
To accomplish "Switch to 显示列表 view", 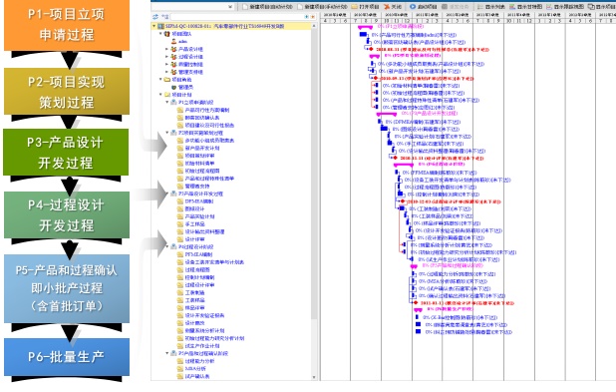I will pyautogui.click(x=491, y=7).
